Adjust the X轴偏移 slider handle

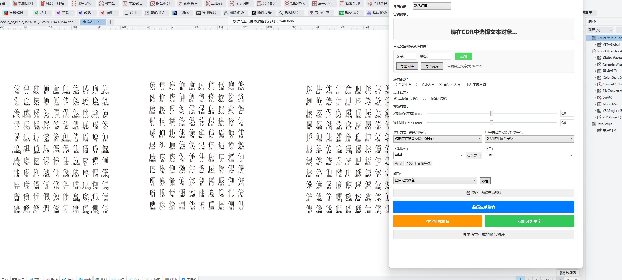[x=492, y=113]
